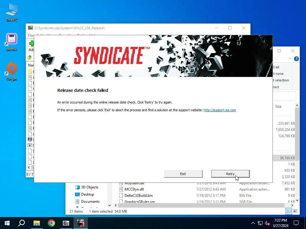
Task: Click the 7-Zip list scroll-left arrow
Action: point(29,168)
